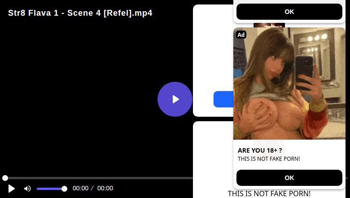The width and height of the screenshot is (350, 198).
Task: Click the caption text below the popup card
Action: 269,194
